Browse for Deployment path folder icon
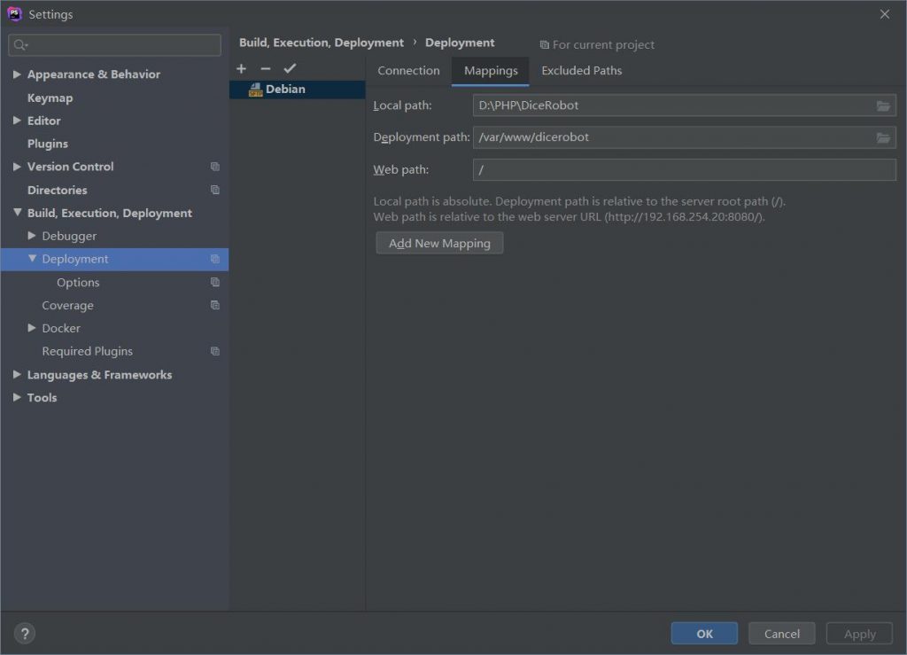Image resolution: width=907 pixels, height=655 pixels. click(x=883, y=137)
